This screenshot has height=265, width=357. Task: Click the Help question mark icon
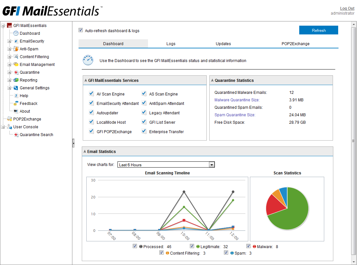pyautogui.click(x=16, y=96)
